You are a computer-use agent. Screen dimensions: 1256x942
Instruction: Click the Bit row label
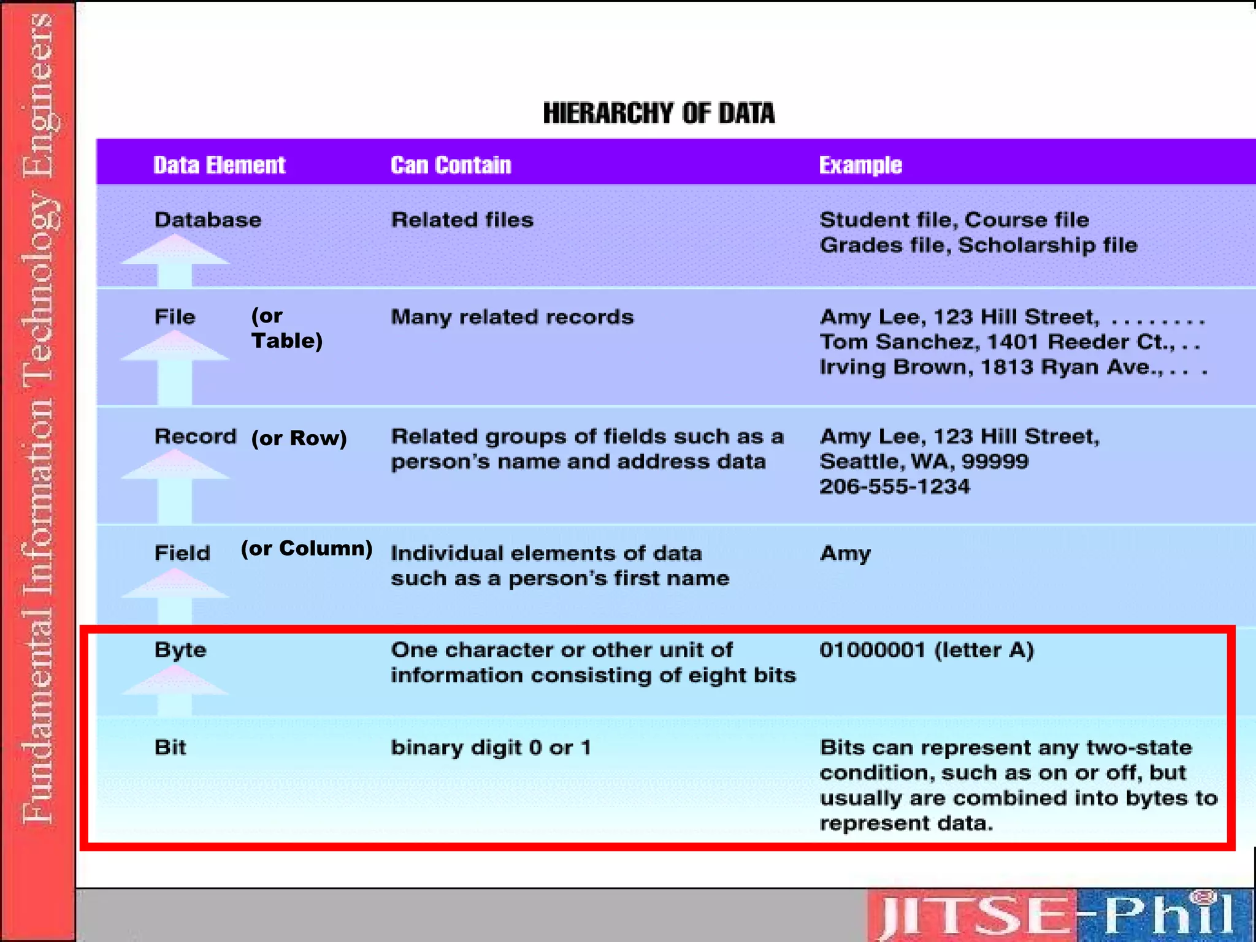click(170, 747)
